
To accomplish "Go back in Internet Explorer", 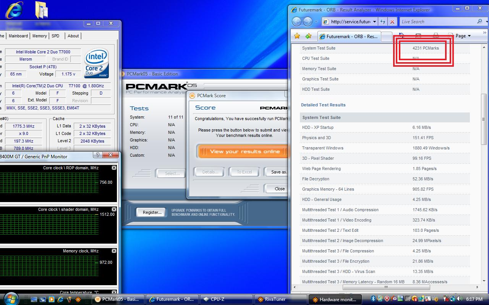I will pos(297,21).
